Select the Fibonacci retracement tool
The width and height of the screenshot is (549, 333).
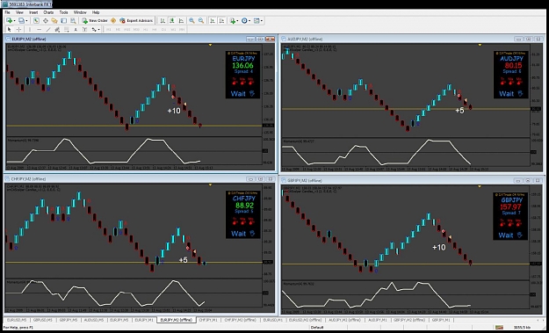tap(66, 30)
